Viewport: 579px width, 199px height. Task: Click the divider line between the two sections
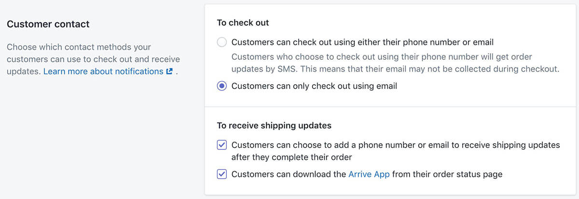[x=388, y=106]
